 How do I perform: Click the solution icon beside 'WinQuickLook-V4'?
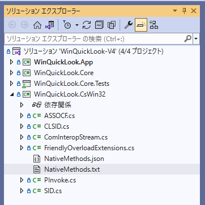tap(16, 51)
